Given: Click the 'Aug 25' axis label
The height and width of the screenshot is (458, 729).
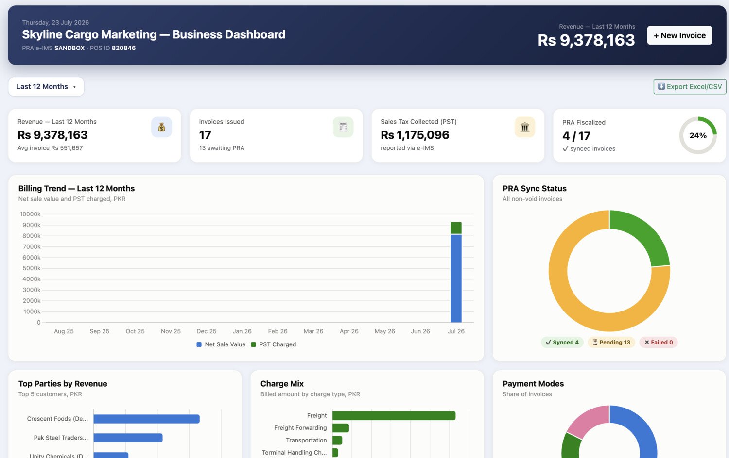Looking at the screenshot, I should point(64,331).
